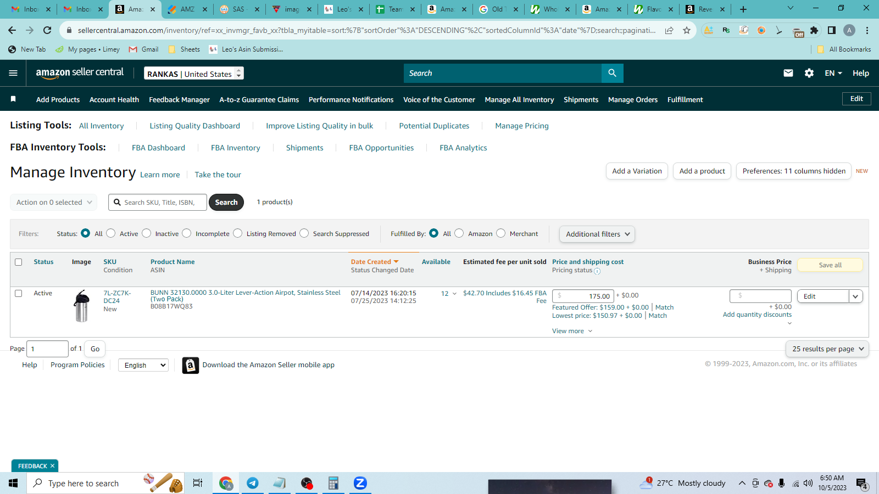Select the Active status radio button
The width and height of the screenshot is (879, 494).
tap(111, 233)
